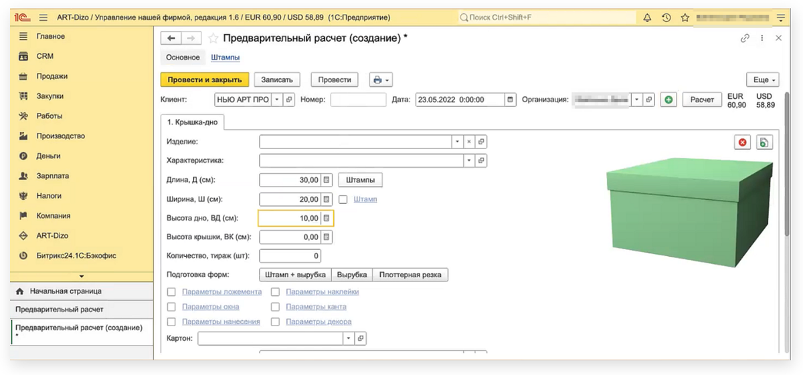Switch to the Штампы tab
This screenshot has height=375, width=803.
(225, 57)
